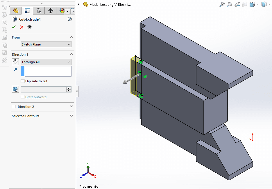The height and width of the screenshot is (189, 272).
Task: Cancel the feature with the red X
Action: coord(21,27)
